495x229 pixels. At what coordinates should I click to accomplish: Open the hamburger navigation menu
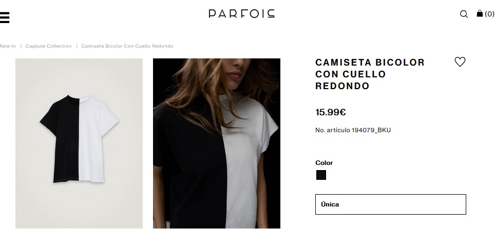tap(5, 17)
